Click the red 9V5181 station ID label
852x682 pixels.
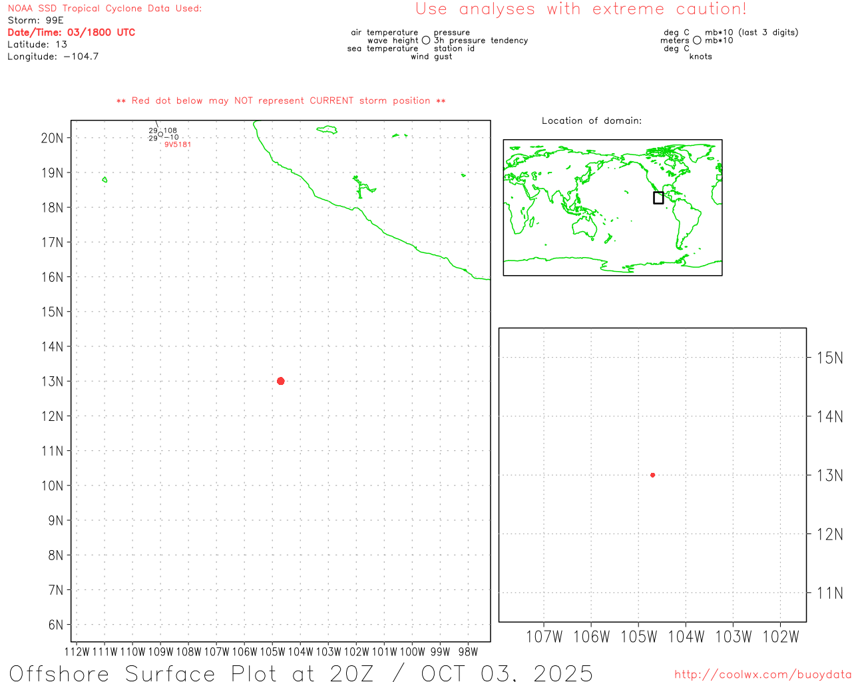(178, 145)
